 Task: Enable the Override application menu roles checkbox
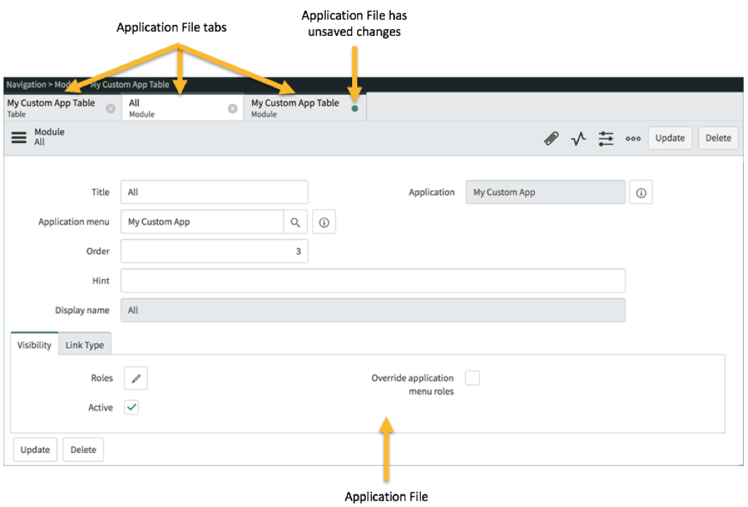pos(473,378)
